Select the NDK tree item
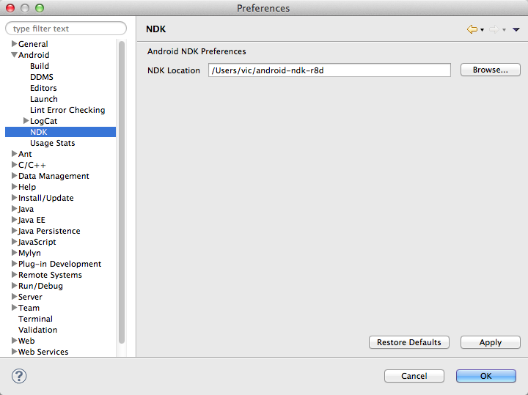528x395 pixels. (61, 132)
